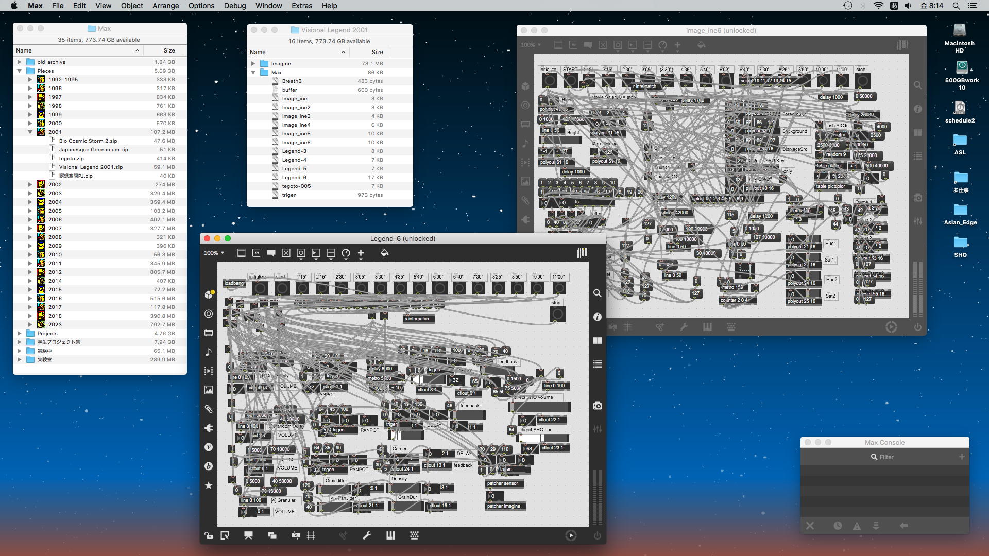
Task: Toggle the patcher lock icon in Legend-6
Action: (209, 535)
